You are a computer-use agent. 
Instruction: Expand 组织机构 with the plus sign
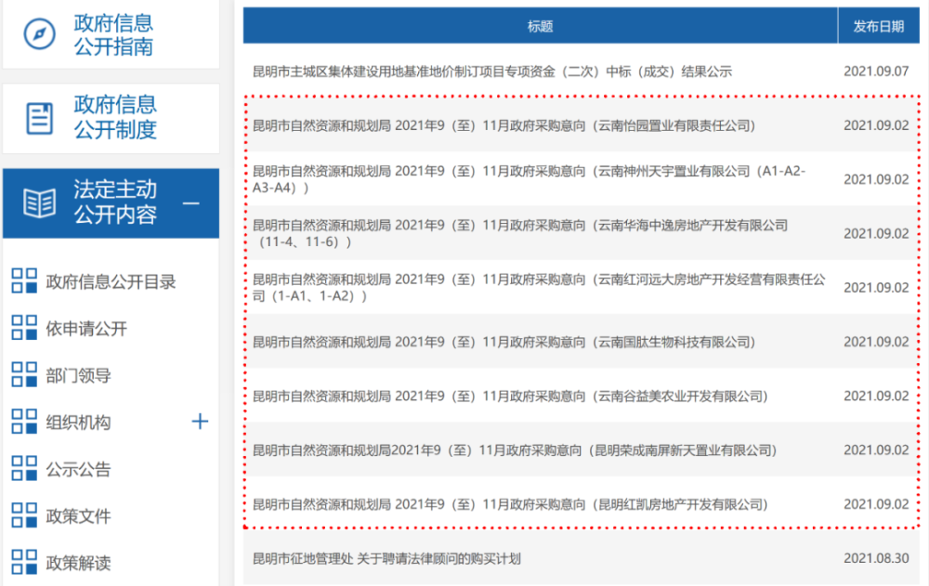coord(200,422)
